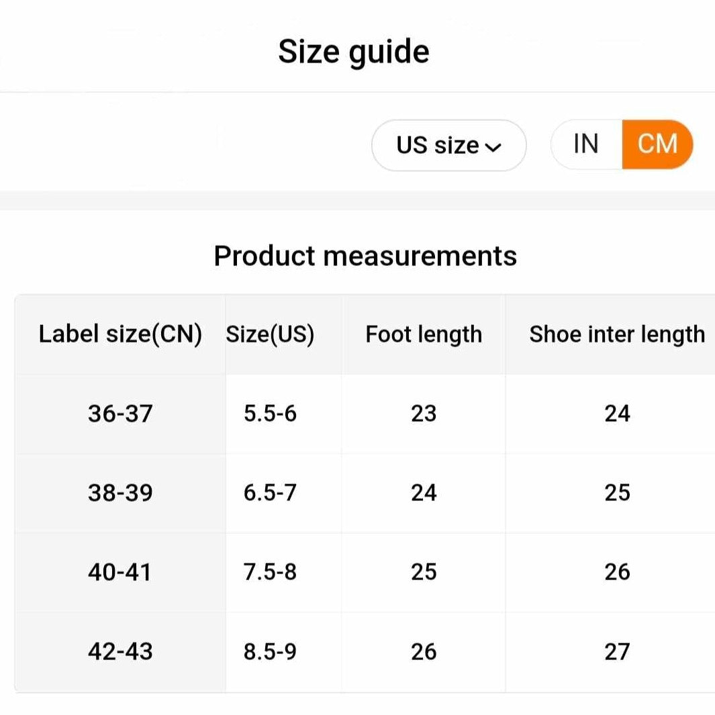Image resolution: width=715 pixels, height=715 pixels.
Task: Click the Shoe inter length column header
Action: (x=616, y=334)
